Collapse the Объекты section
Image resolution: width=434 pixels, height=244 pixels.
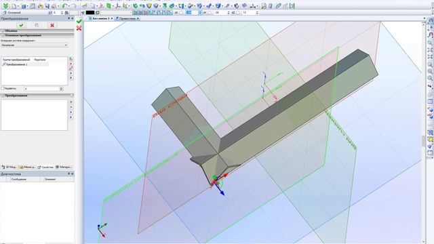pos(3,31)
